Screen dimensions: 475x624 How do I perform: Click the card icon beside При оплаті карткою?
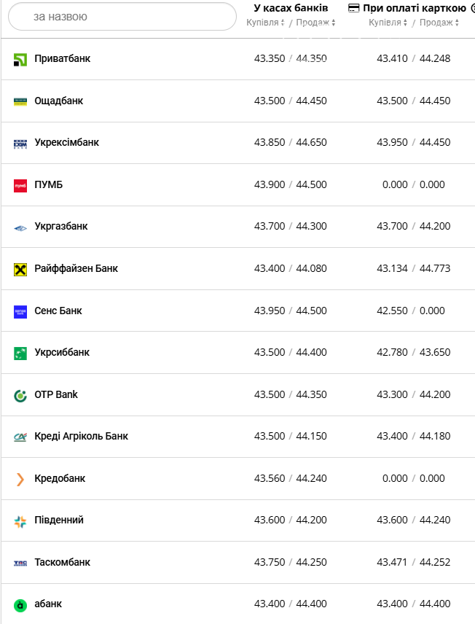pyautogui.click(x=353, y=8)
